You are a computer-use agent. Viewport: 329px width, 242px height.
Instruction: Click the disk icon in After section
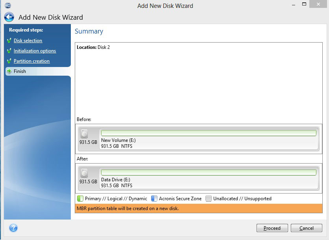(x=84, y=173)
